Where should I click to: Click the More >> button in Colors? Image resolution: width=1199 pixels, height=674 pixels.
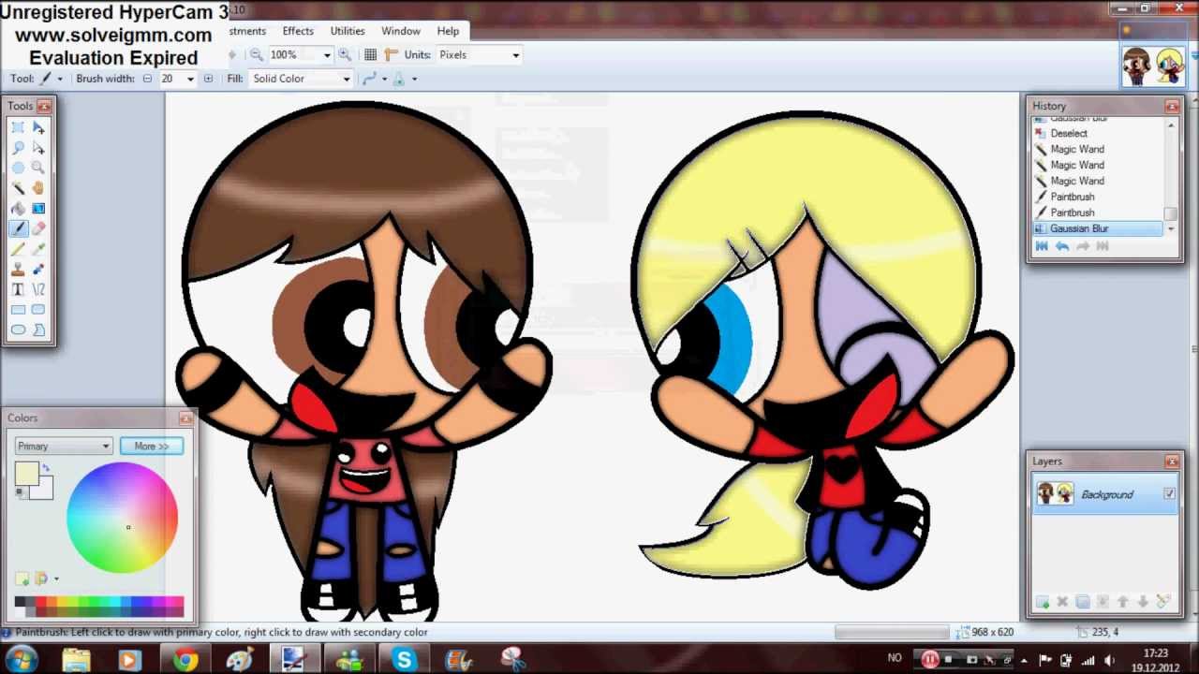(152, 447)
